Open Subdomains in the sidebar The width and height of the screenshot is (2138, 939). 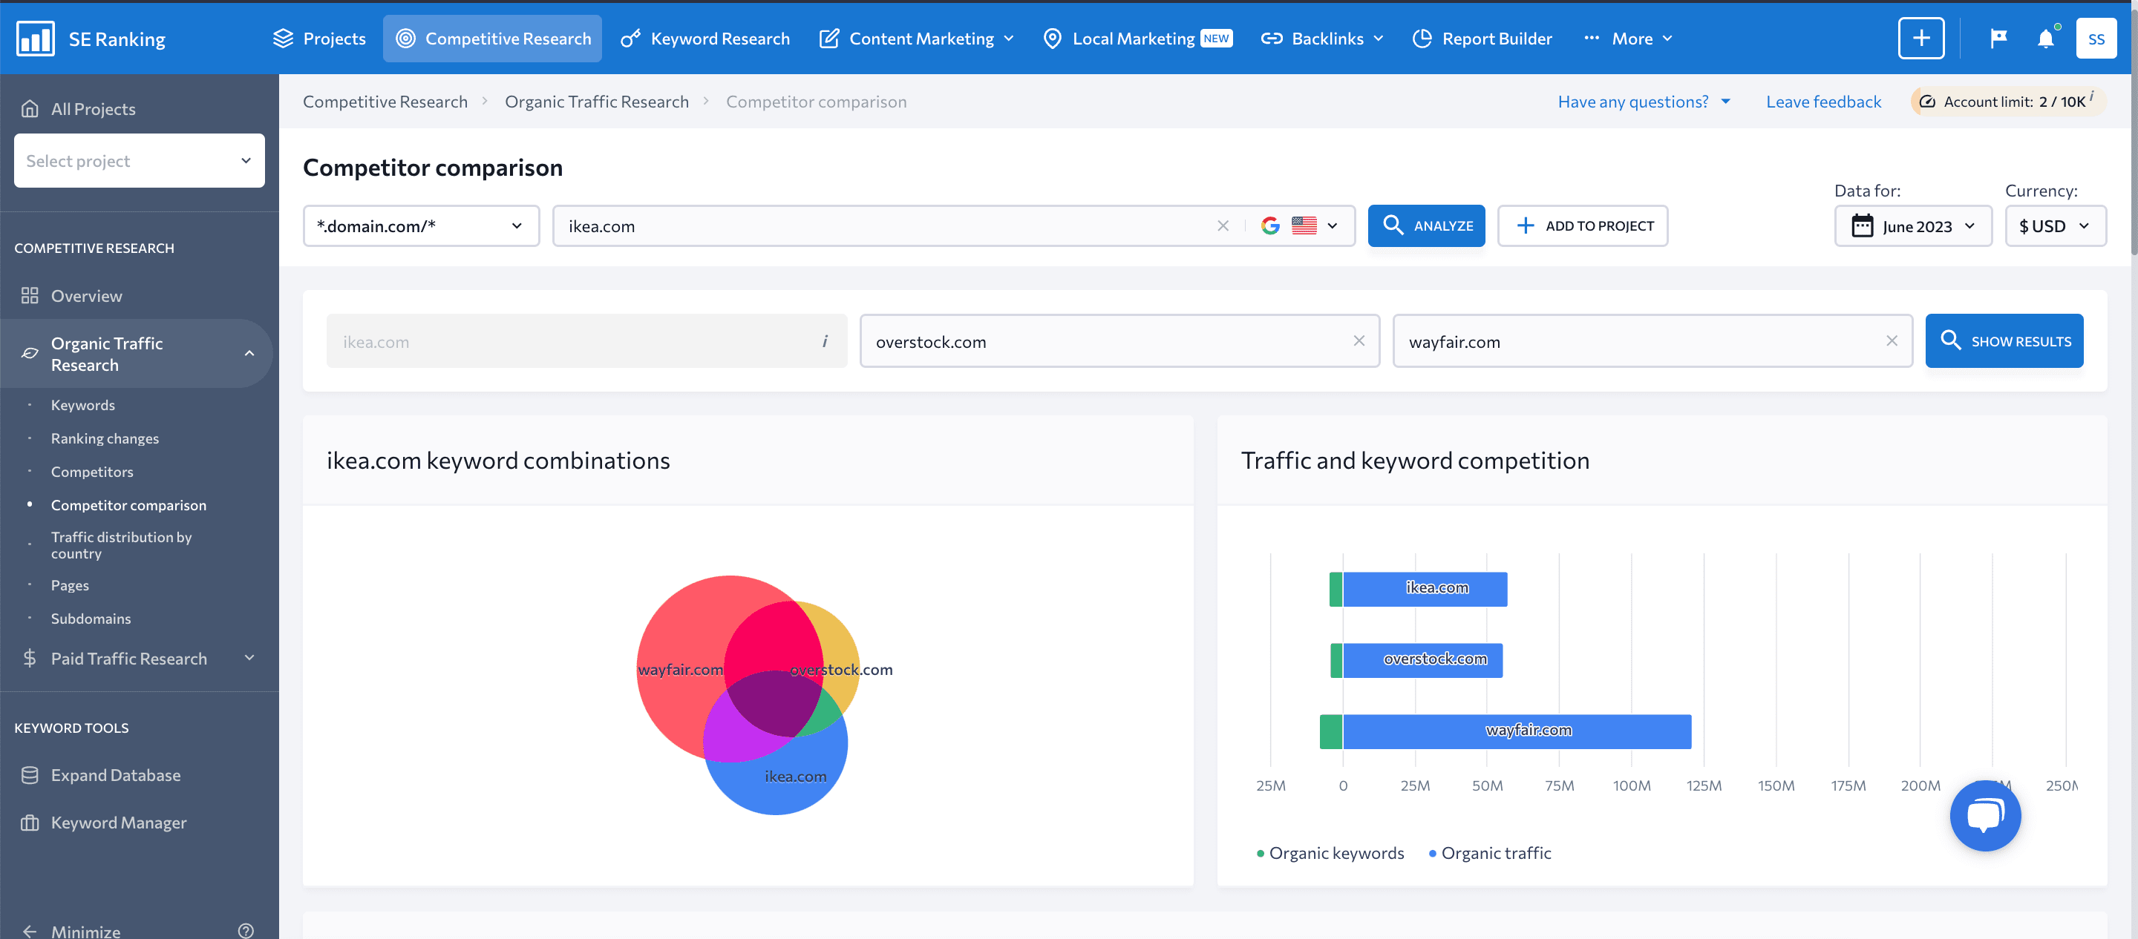coord(91,618)
